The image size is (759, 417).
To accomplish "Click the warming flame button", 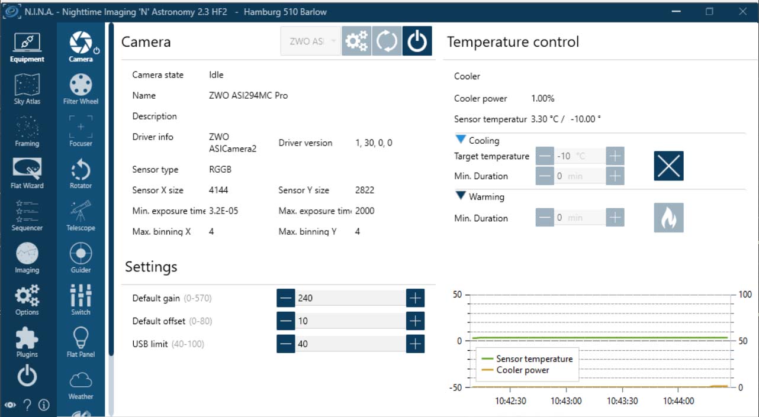I will point(668,218).
